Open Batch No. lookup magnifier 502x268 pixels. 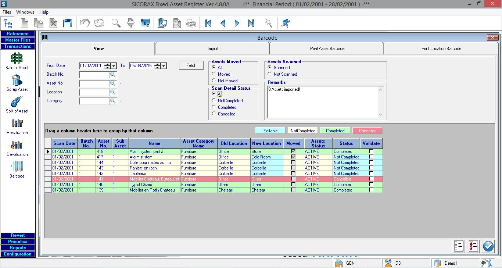(x=113, y=75)
